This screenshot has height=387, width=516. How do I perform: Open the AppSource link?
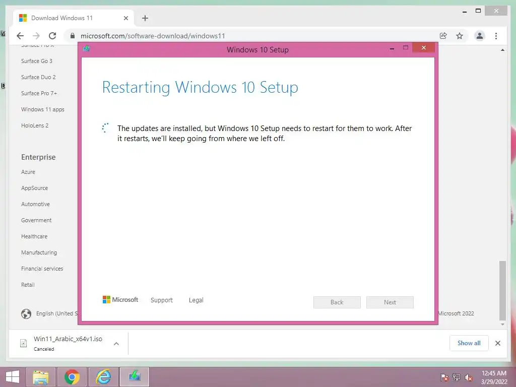click(x=34, y=188)
